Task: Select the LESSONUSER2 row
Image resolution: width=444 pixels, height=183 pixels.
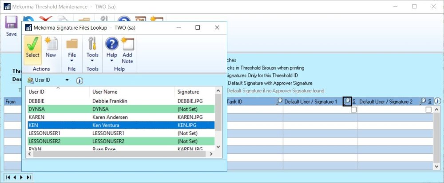Action: point(121,141)
